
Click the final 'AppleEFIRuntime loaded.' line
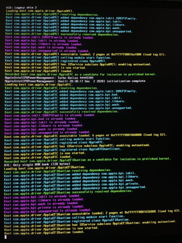[x=44, y=233]
